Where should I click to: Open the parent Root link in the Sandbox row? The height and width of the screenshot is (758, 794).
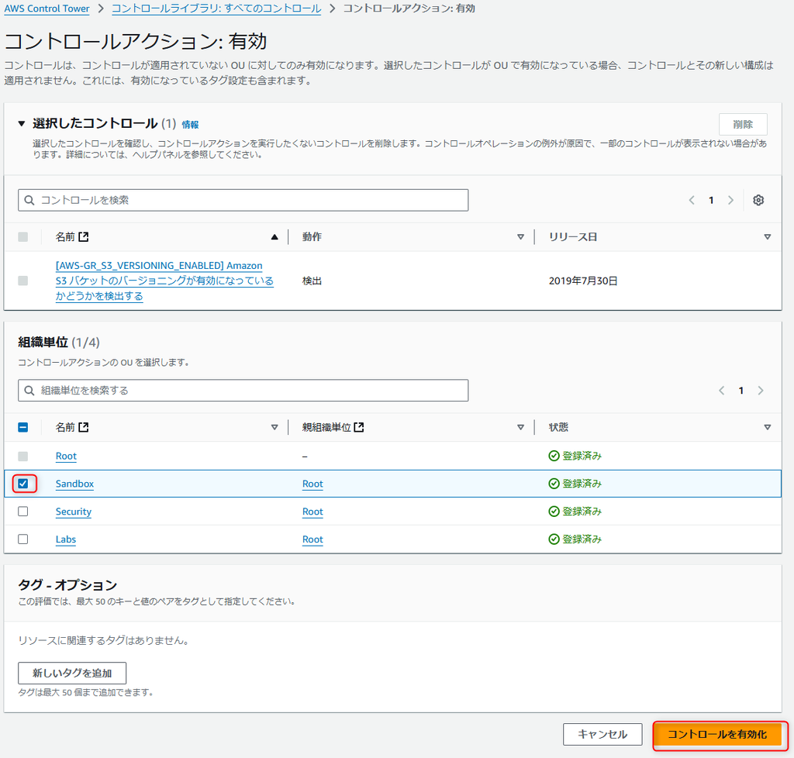click(x=312, y=484)
